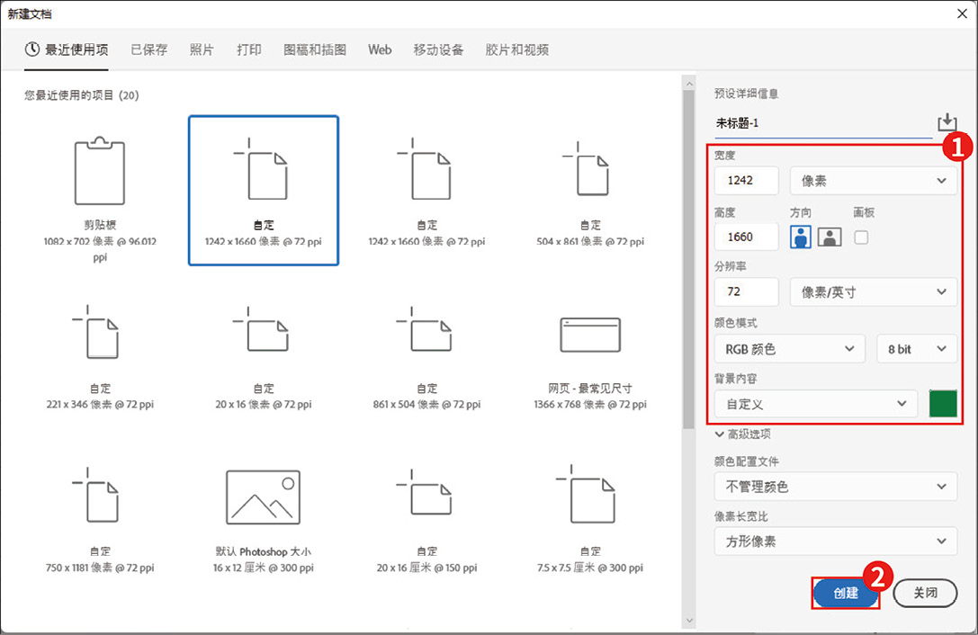Click the save preset icon beside document name
This screenshot has width=978, height=635.
946,123
